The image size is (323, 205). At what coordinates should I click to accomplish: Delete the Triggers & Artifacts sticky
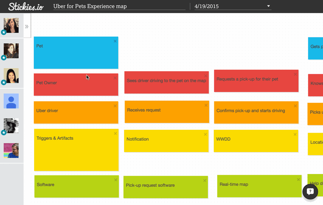coord(115,133)
